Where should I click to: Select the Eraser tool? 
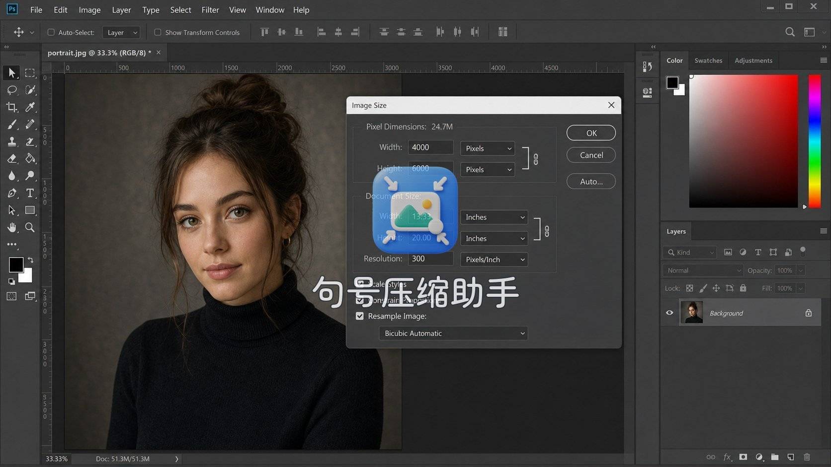coord(12,159)
